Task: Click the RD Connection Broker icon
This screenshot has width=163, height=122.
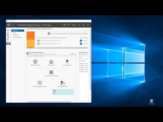Action: point(51,72)
